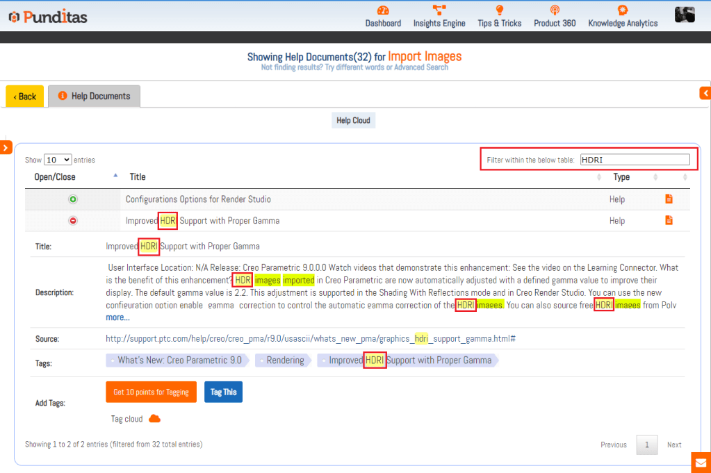Open Product 360 icon
Viewport: 711px width, 473px height.
click(x=555, y=10)
